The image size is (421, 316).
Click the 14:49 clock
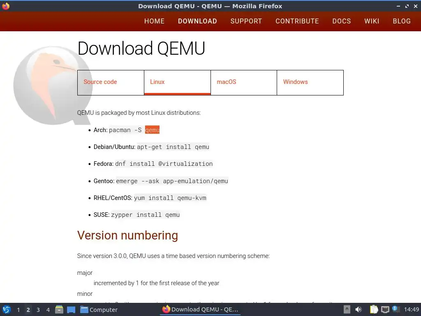(411, 309)
